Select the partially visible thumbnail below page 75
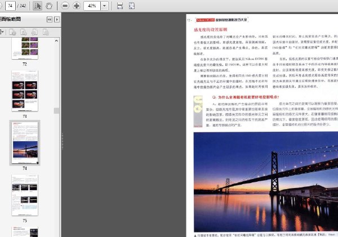The height and width of the screenshot is (237, 338). point(25,232)
